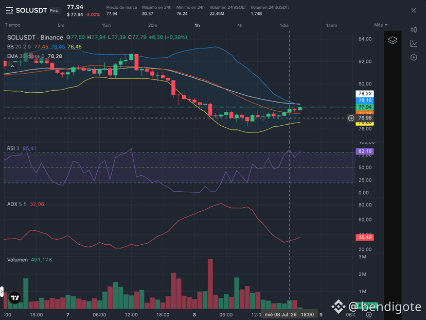
Task: Click the Mínimo en 24h value 76.24
Action: coord(182,13)
